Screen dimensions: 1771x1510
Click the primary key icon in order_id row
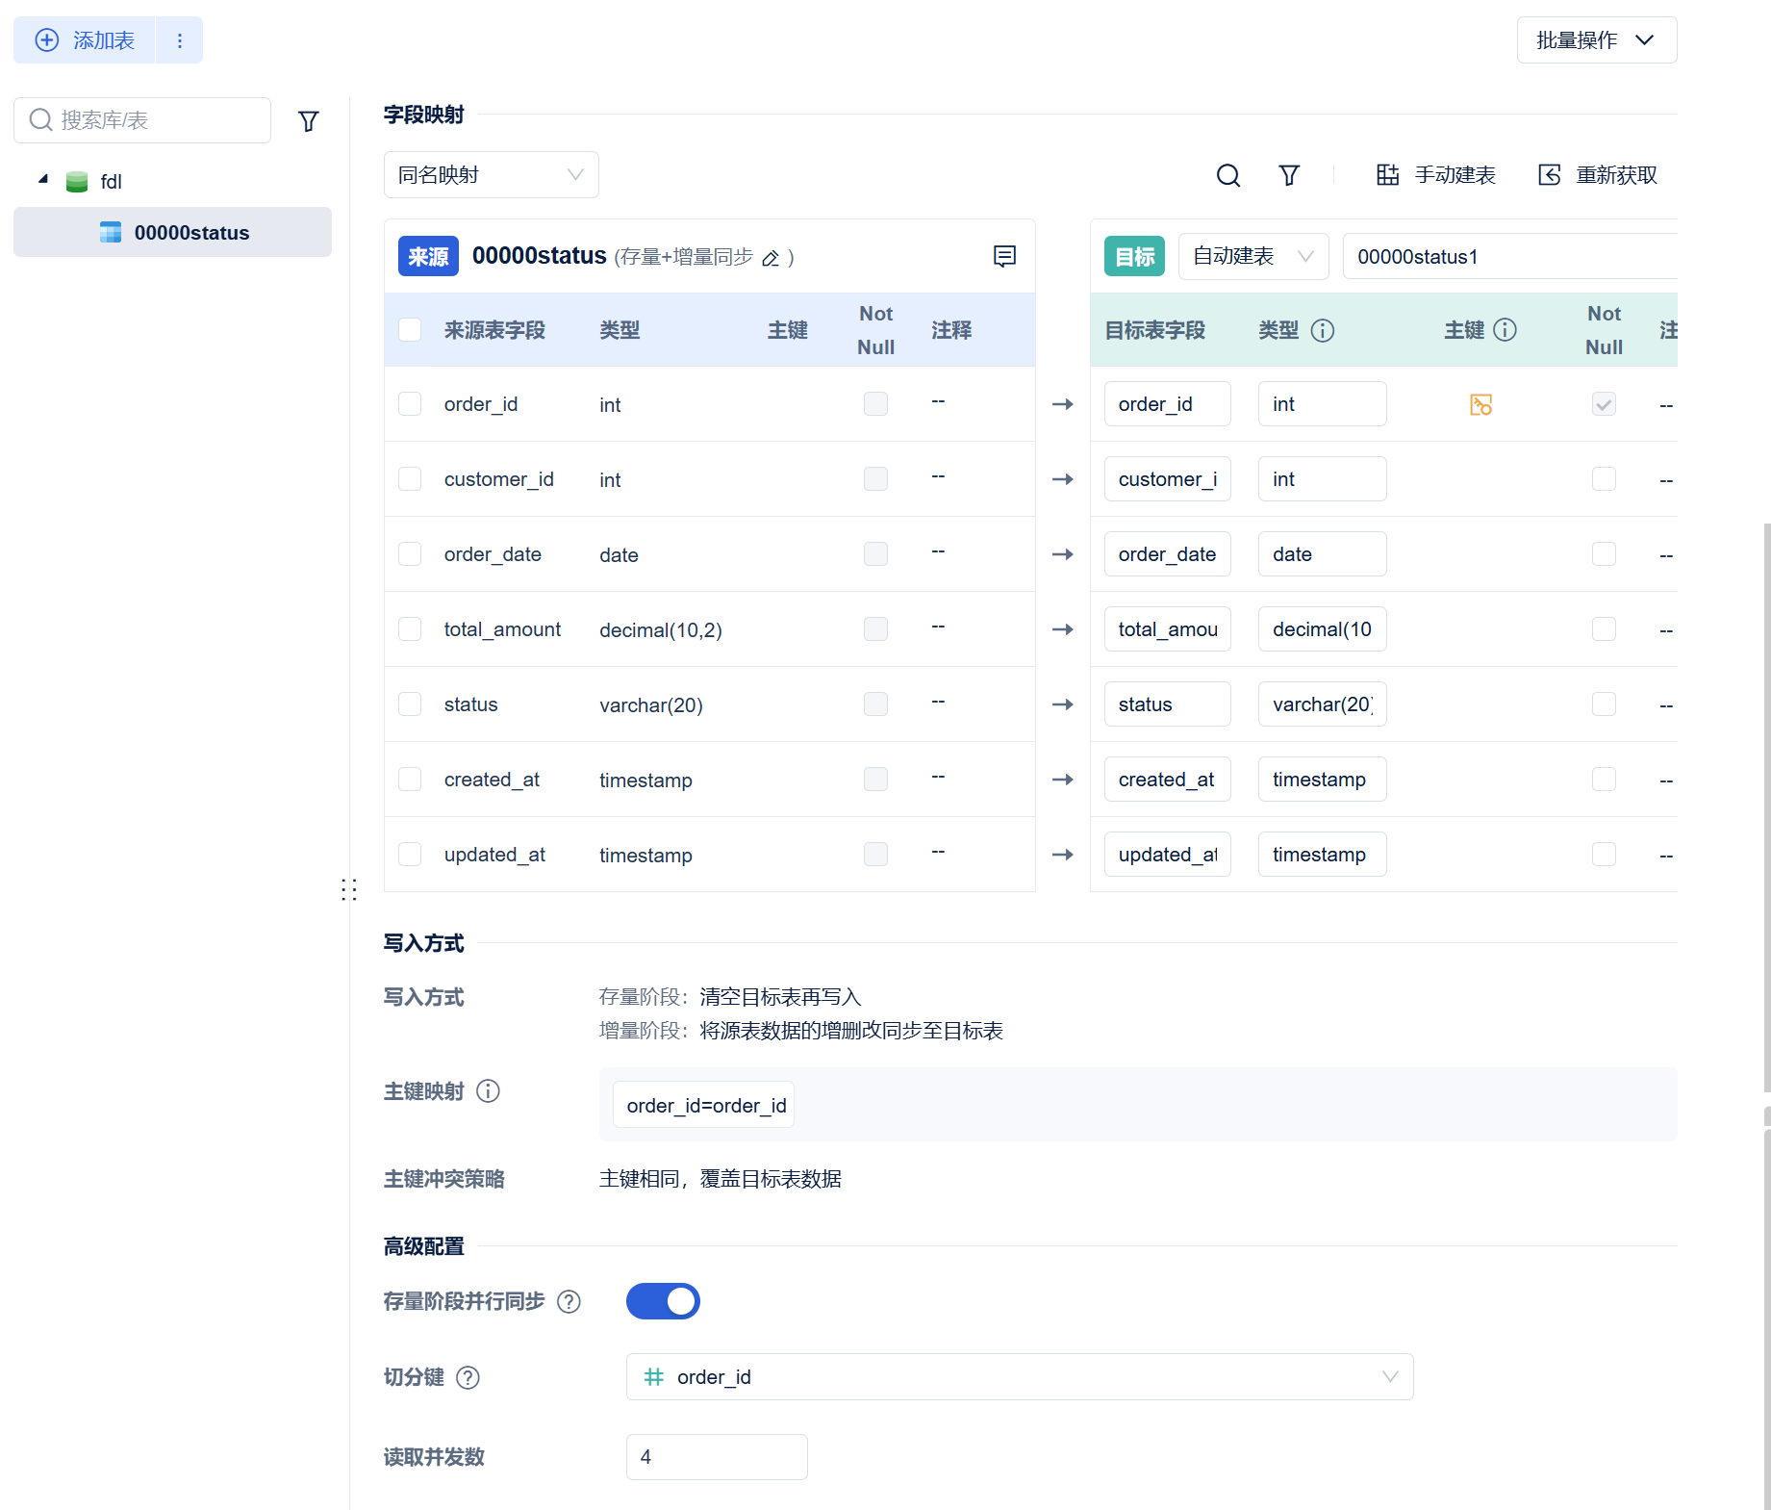(x=1480, y=404)
